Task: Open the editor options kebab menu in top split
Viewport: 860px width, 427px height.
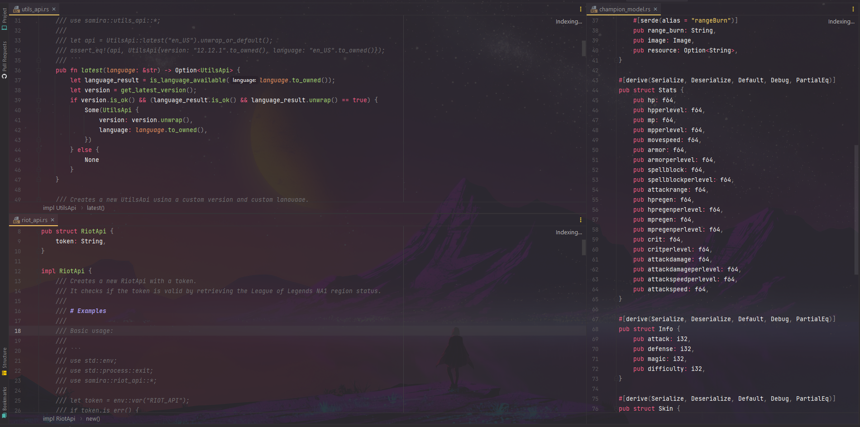Action: (581, 9)
